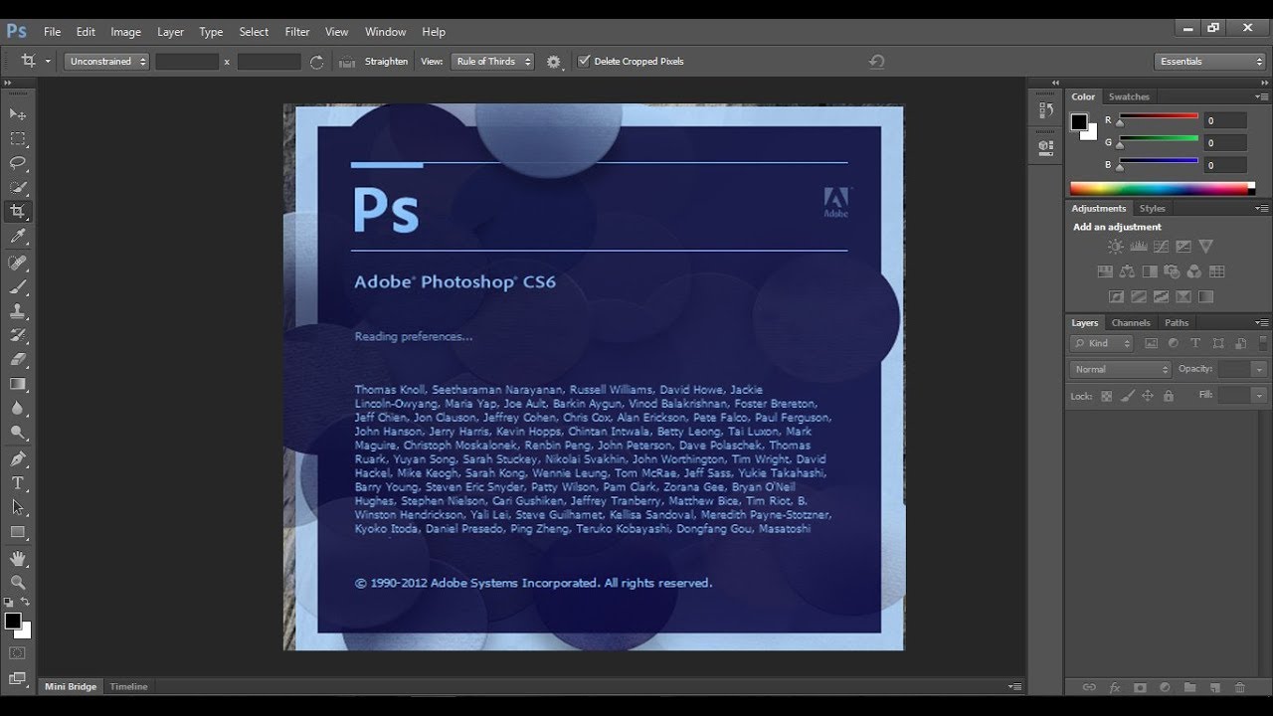The width and height of the screenshot is (1273, 716).
Task: Toggle lock transparent pixels
Action: [1106, 396]
